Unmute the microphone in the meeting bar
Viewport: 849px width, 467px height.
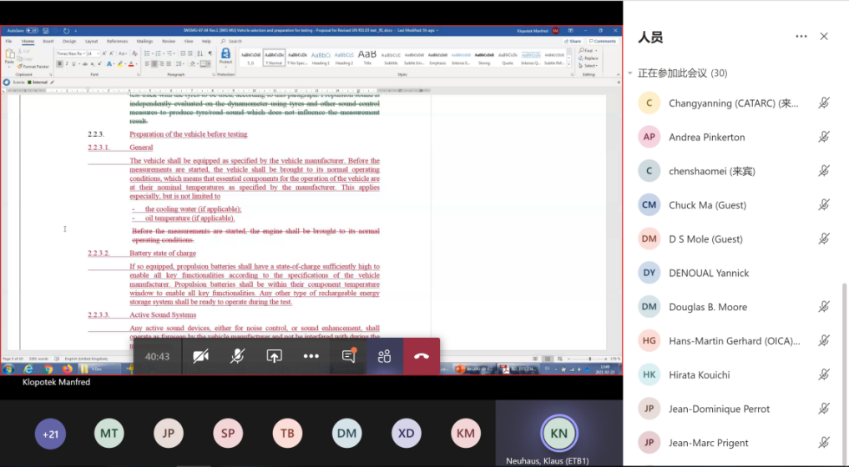237,356
